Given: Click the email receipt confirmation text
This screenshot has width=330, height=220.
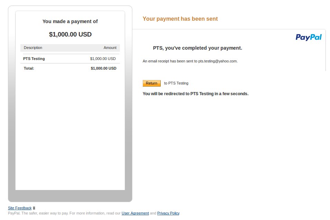Looking at the screenshot, I should click(x=190, y=61).
